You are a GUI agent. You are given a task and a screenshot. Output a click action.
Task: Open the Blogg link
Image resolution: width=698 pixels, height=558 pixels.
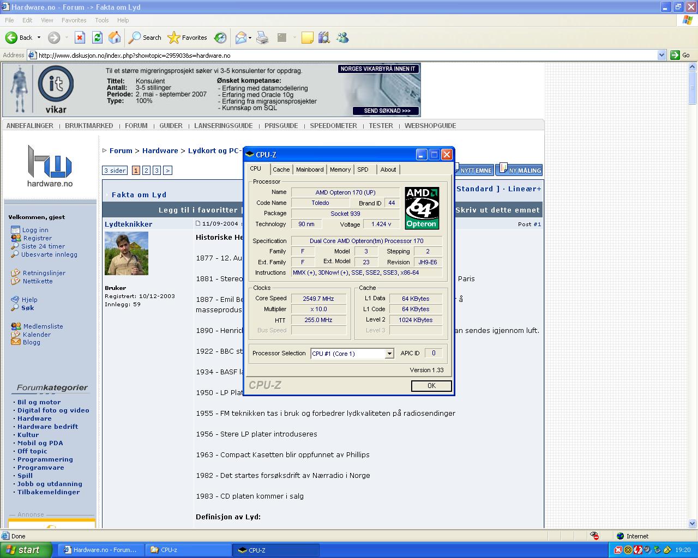(31, 342)
